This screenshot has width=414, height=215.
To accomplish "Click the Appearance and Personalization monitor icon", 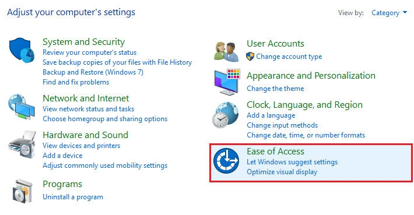I will (227, 82).
